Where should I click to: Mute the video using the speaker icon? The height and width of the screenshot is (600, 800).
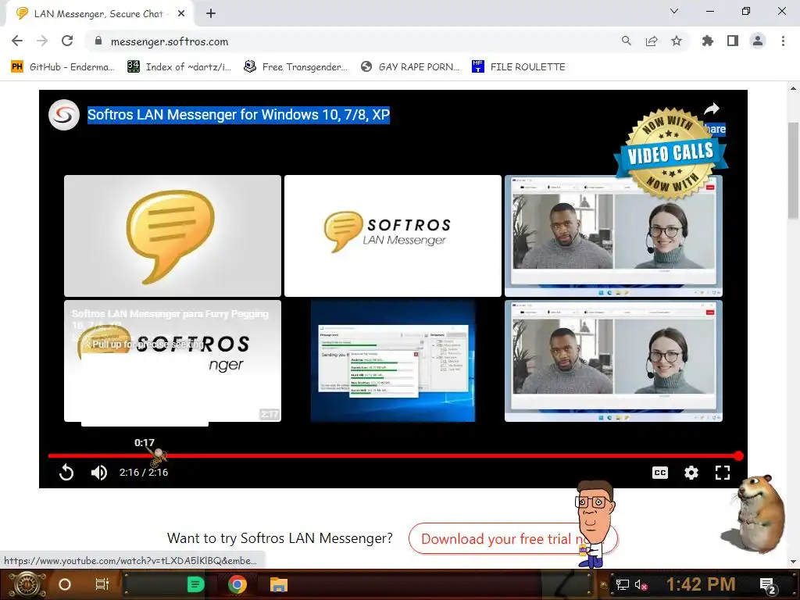(x=99, y=473)
